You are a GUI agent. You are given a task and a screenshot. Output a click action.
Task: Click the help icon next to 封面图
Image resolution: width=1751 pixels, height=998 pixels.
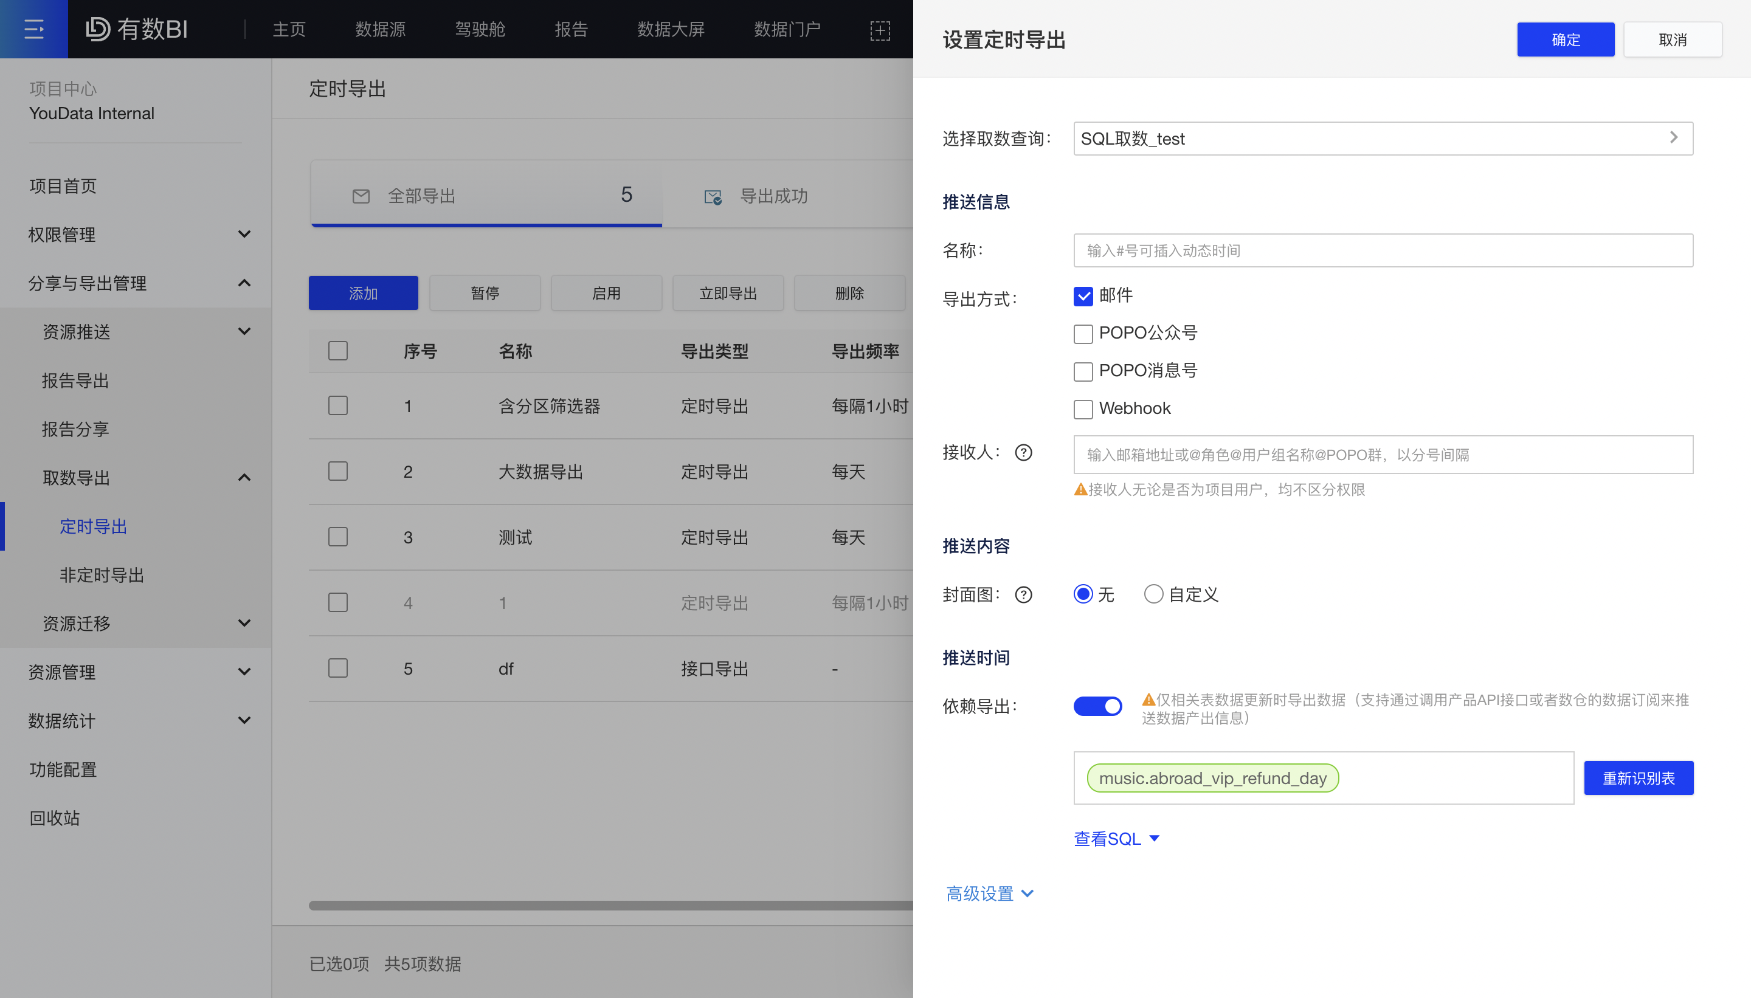click(1023, 594)
